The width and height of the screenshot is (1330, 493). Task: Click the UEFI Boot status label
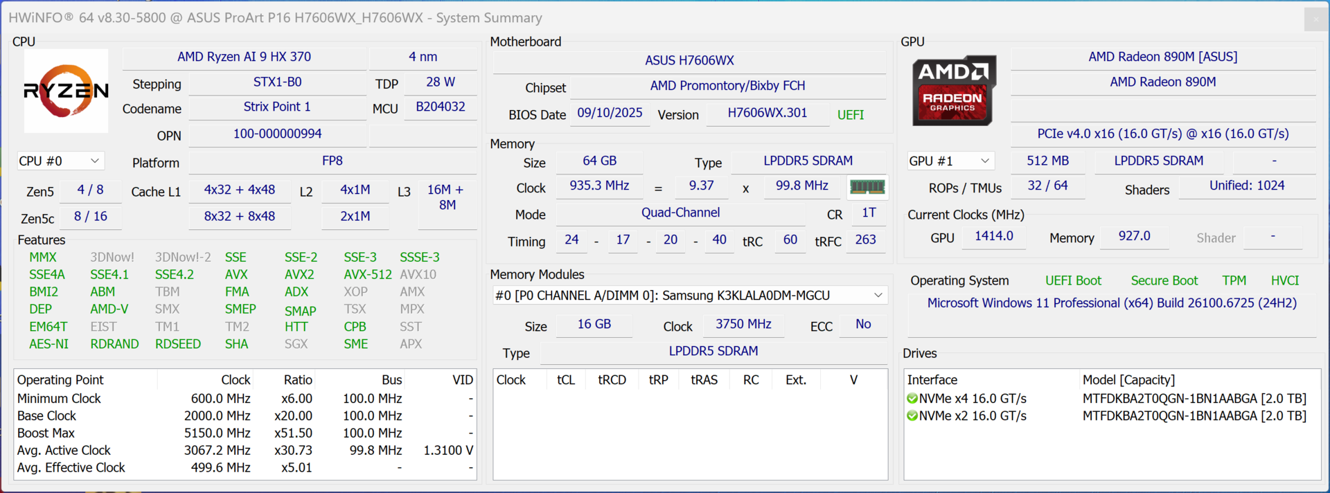coord(1073,281)
